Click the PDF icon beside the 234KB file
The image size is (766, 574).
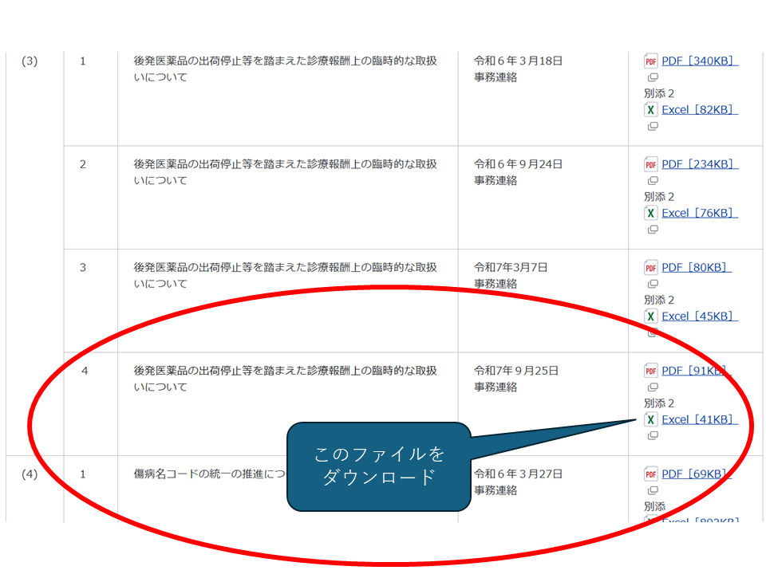pyautogui.click(x=650, y=164)
